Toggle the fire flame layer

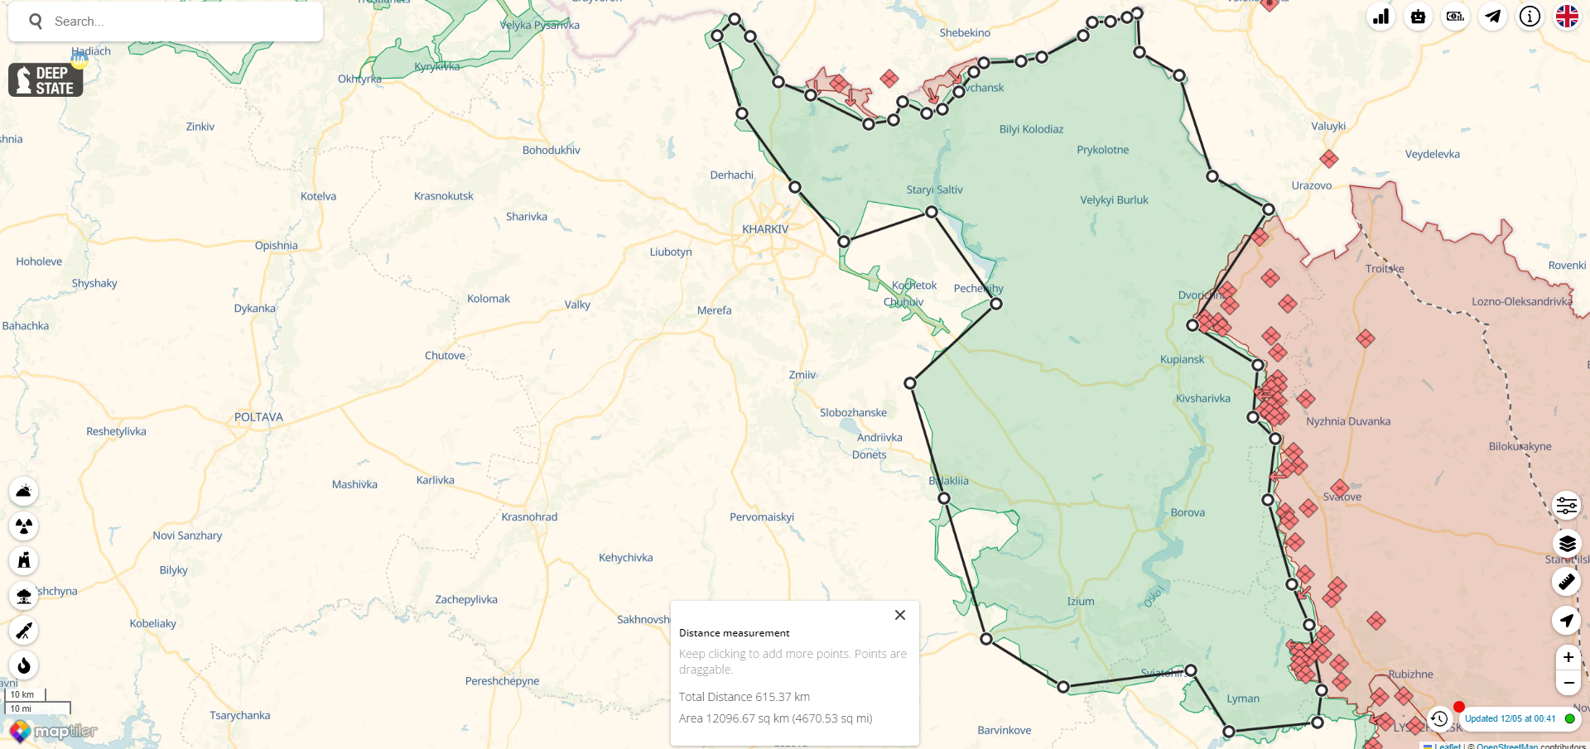(24, 665)
